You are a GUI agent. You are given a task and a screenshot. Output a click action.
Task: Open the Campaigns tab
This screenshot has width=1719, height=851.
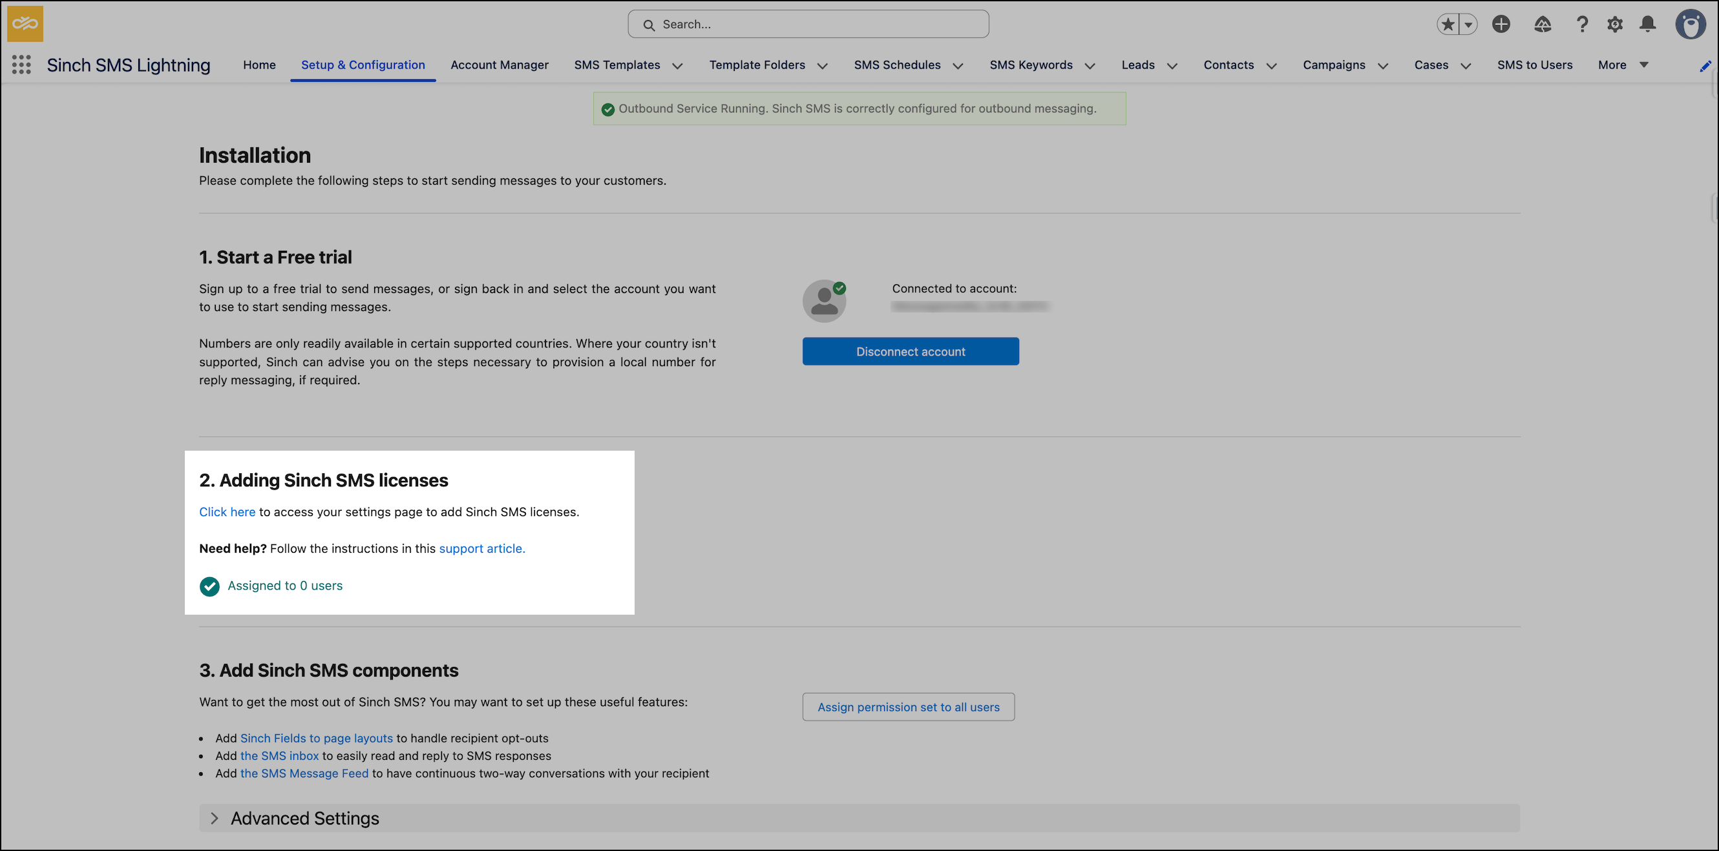(1334, 65)
